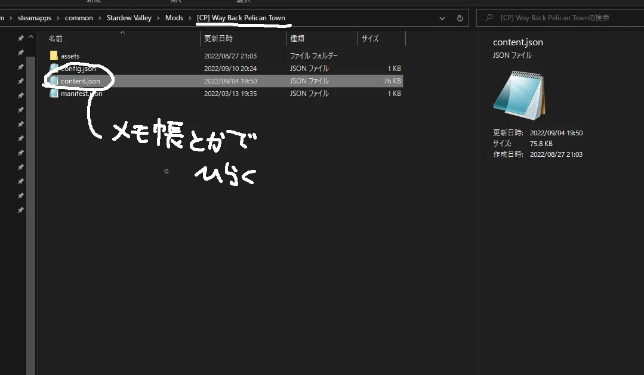Expand the chevron after Stardew Valley breadcrumb
This screenshot has width=644, height=375.
[x=158, y=18]
